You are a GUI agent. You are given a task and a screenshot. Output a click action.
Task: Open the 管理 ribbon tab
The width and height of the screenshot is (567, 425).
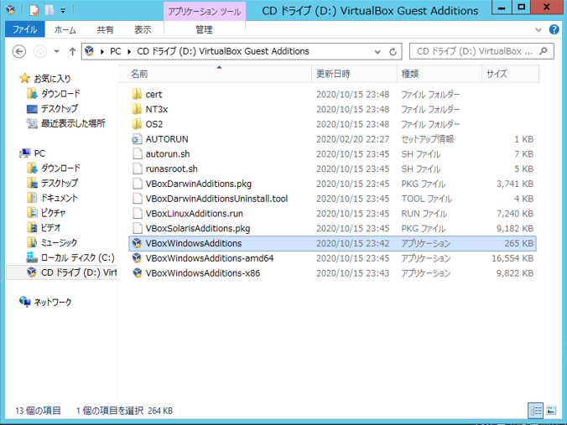204,29
